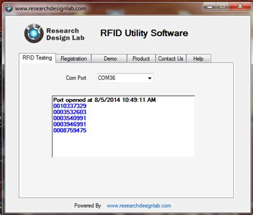Expand the Com Port dropdown arrow
The image size is (253, 215).
tap(149, 78)
